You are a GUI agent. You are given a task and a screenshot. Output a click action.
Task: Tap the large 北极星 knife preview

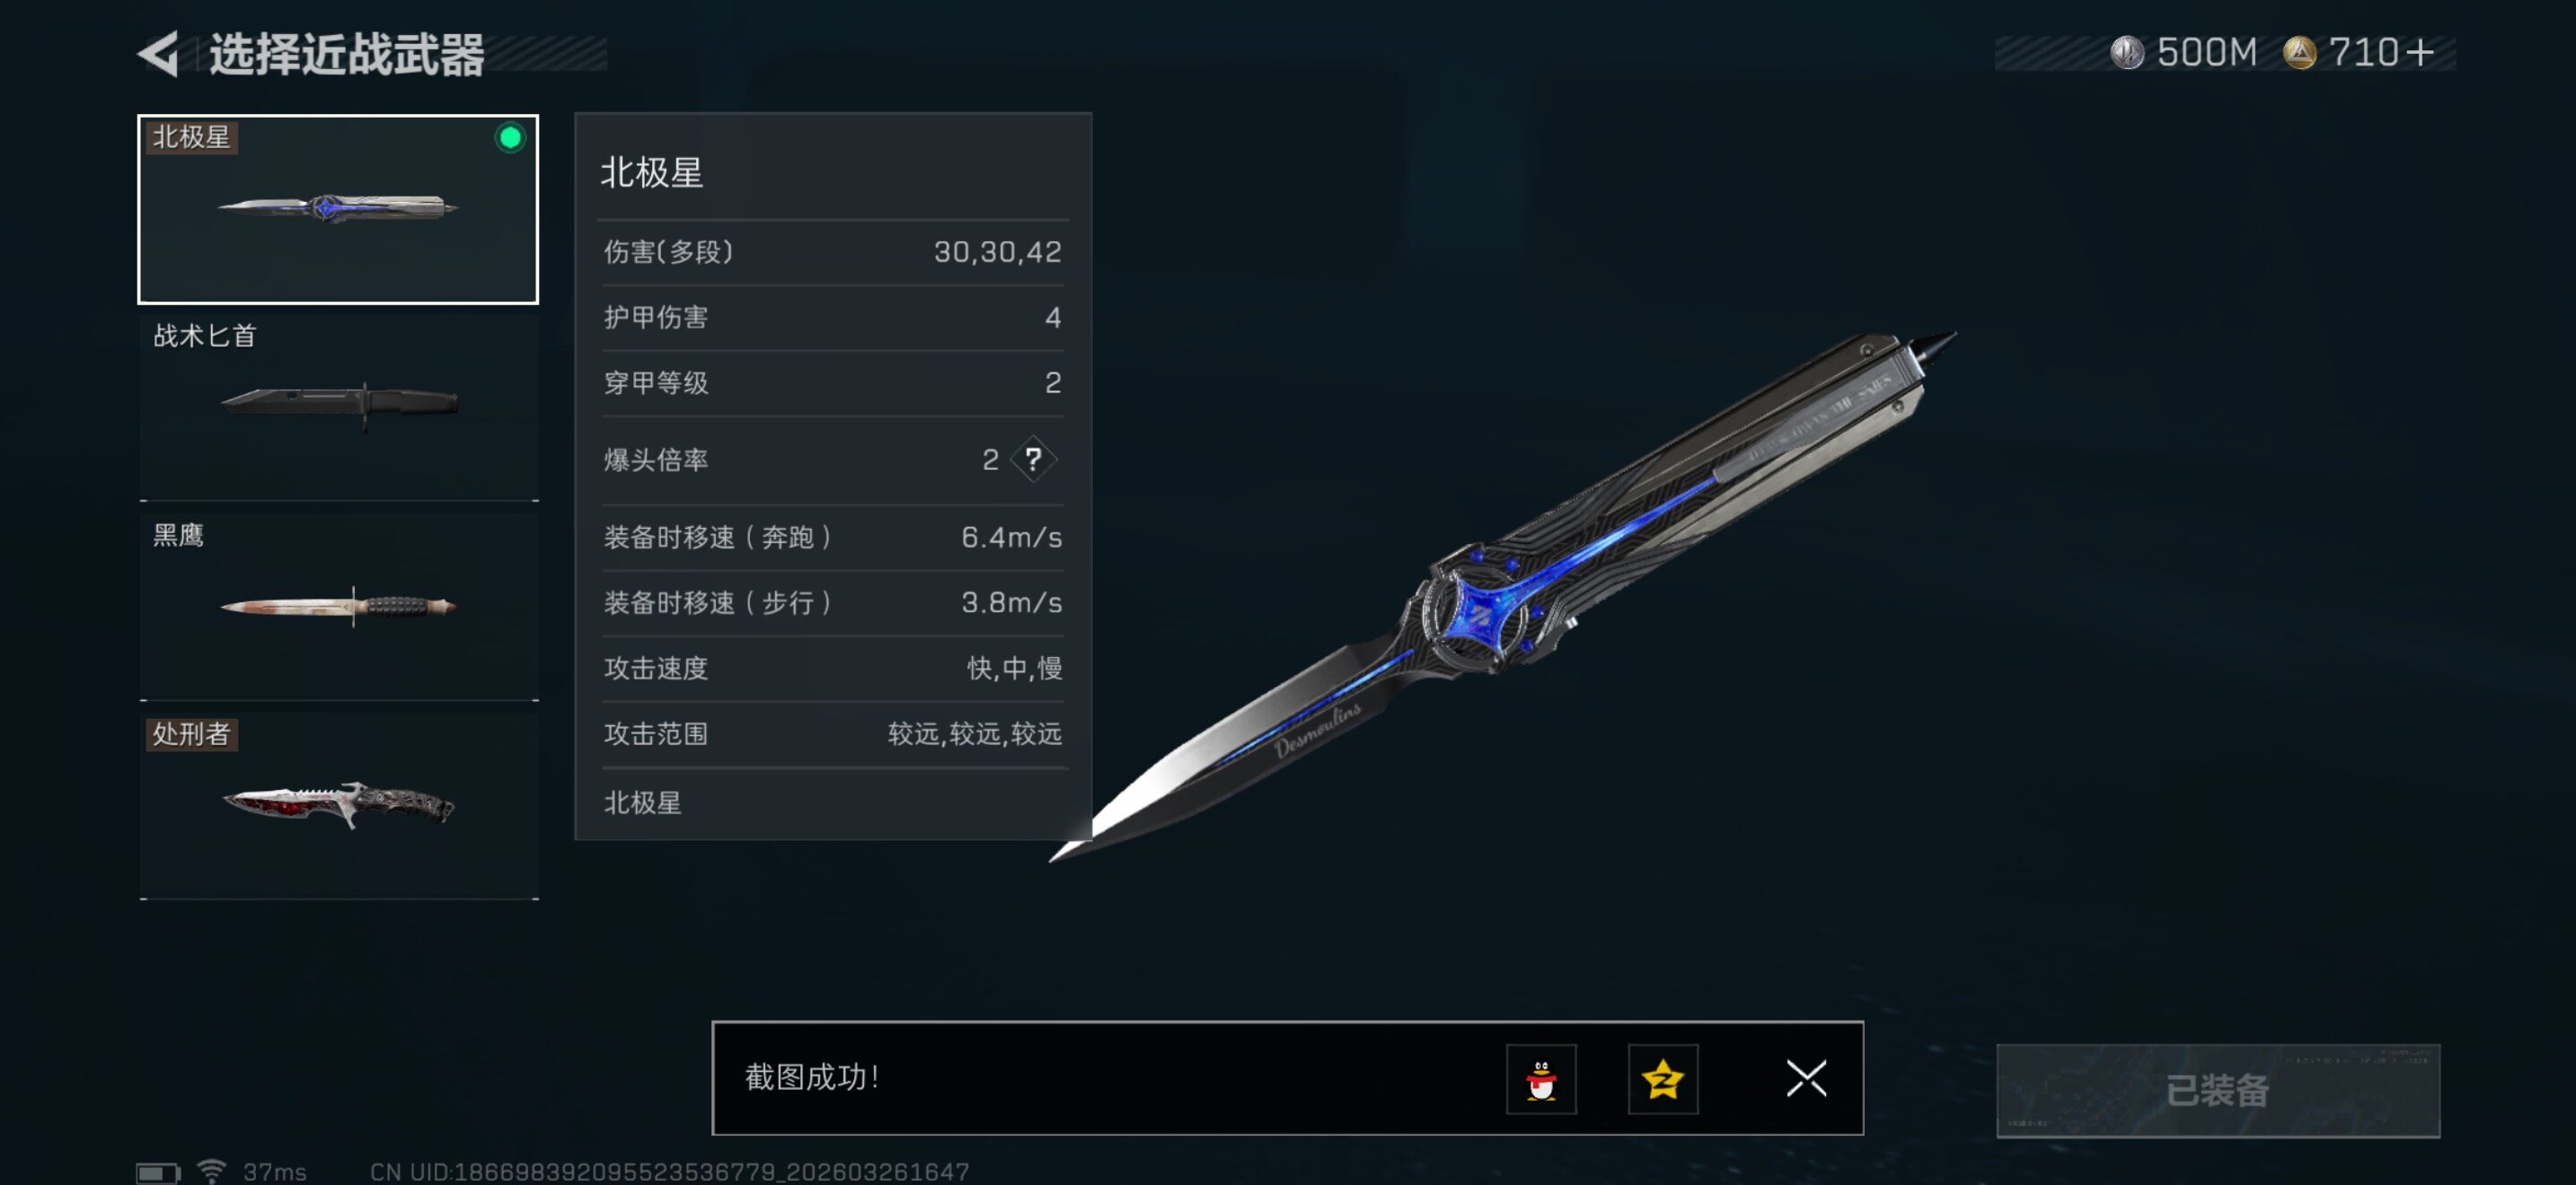coord(1500,596)
